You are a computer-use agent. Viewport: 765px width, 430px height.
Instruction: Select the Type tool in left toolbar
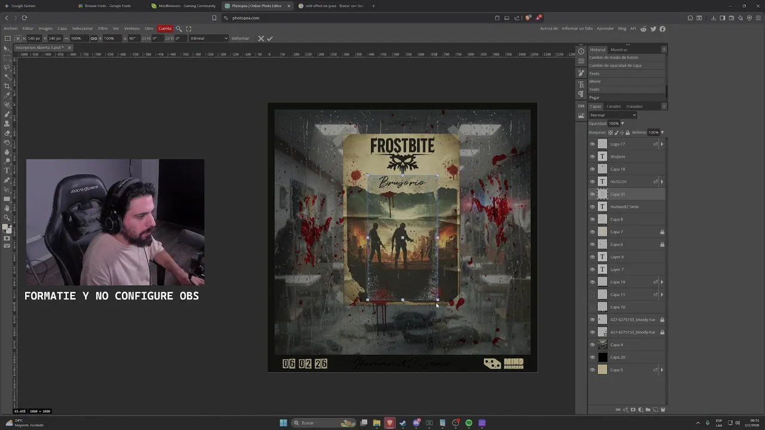pos(7,171)
